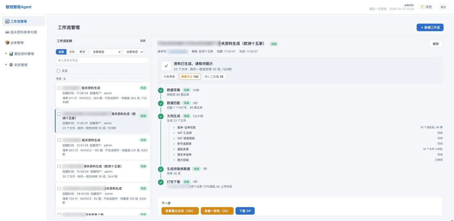This screenshot has width=454, height=221.
Task: Open the 工作流管理 sidebar icon
Action: (x=7, y=21)
